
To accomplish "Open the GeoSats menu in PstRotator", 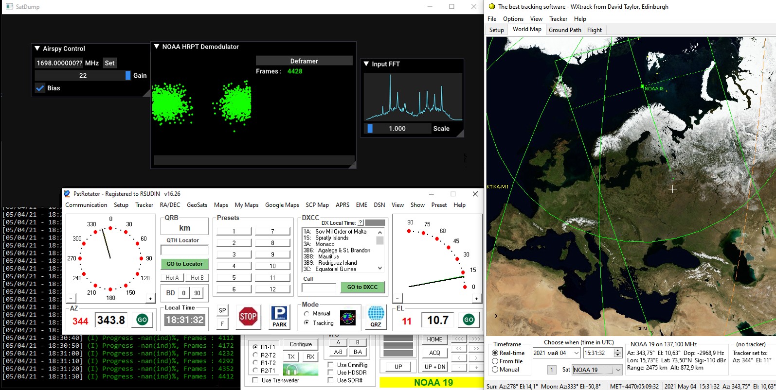I will click(x=197, y=205).
